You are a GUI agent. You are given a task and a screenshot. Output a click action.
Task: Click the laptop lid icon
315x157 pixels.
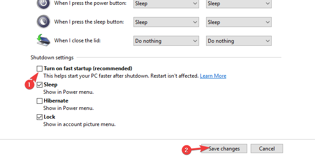tap(43, 40)
